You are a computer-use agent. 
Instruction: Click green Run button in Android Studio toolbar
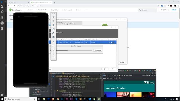tap(125, 70)
